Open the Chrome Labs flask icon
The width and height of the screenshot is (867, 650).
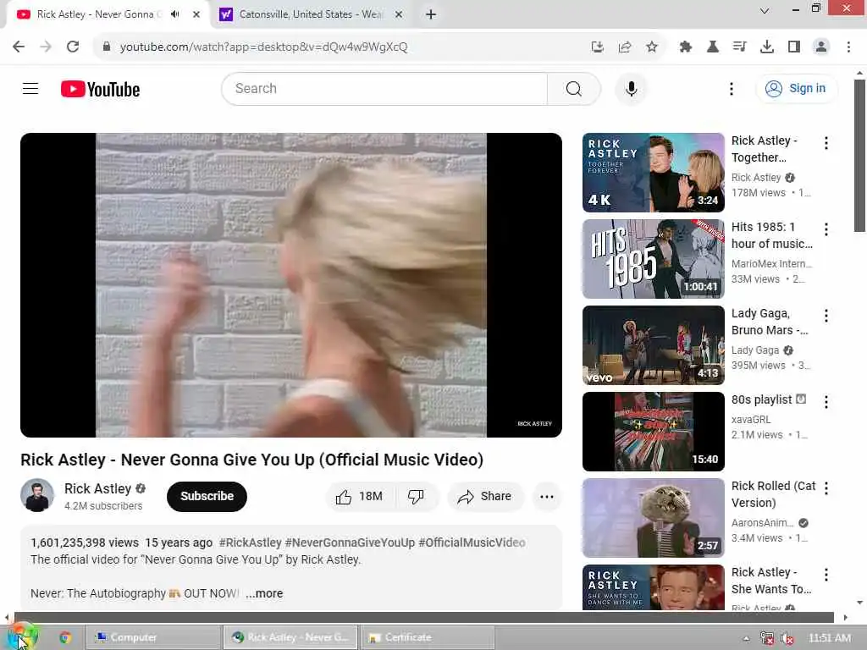pyautogui.click(x=713, y=47)
